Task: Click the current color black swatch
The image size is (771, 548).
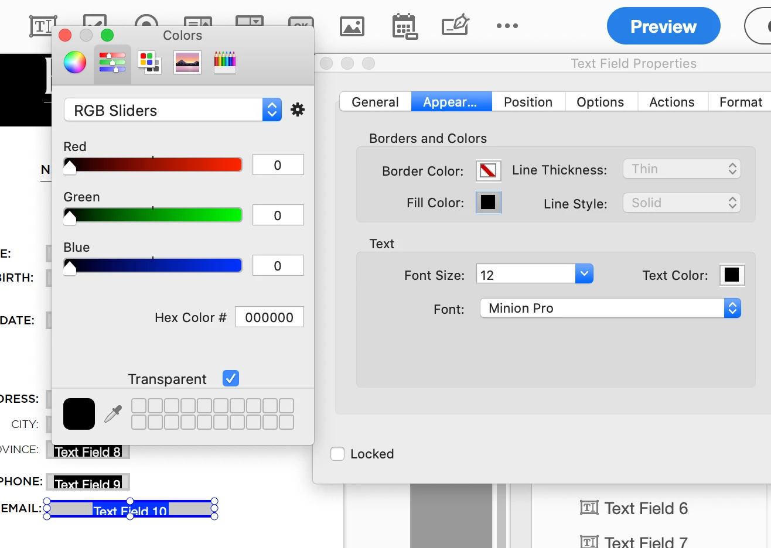Action: click(x=79, y=414)
